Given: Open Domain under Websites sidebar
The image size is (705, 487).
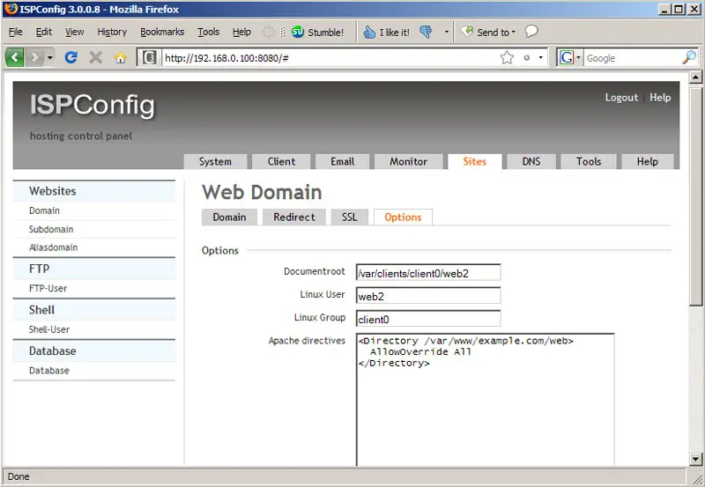Looking at the screenshot, I should (44, 210).
